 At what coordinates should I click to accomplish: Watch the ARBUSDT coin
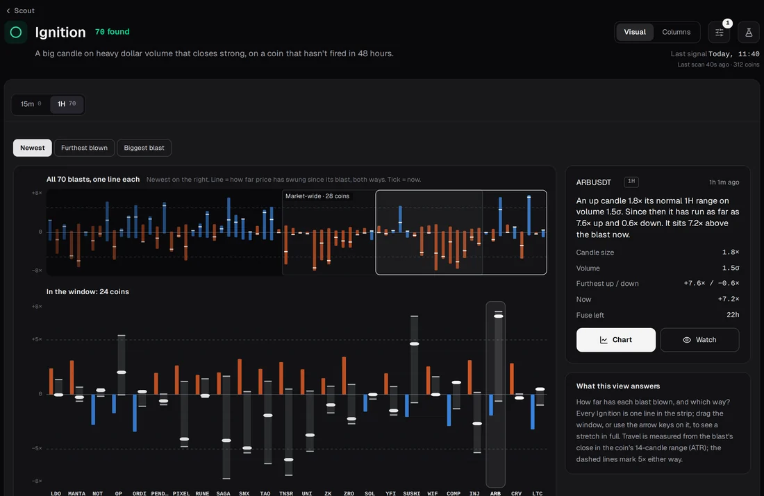point(699,340)
